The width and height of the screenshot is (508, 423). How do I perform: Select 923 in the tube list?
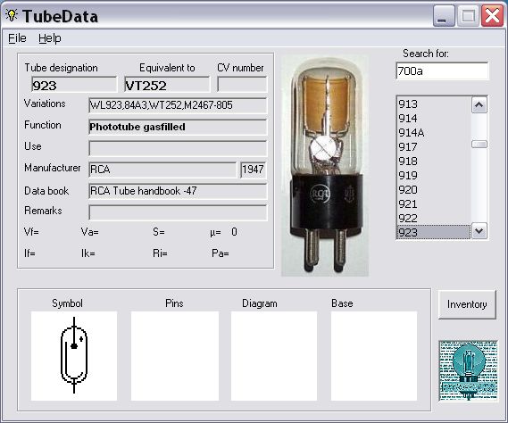434,232
